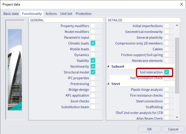Click scroll down arrow in DETAILED list
The width and height of the screenshot is (186, 134).
pos(177,117)
